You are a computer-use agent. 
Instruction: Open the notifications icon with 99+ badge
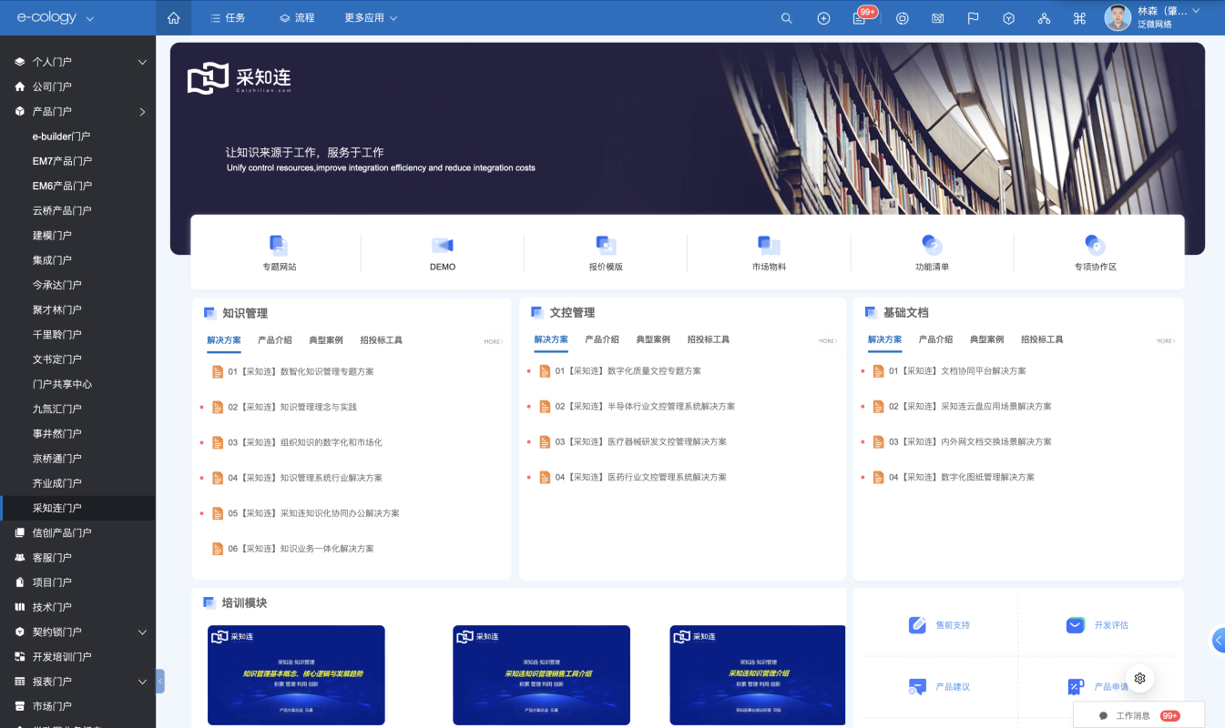coord(860,18)
